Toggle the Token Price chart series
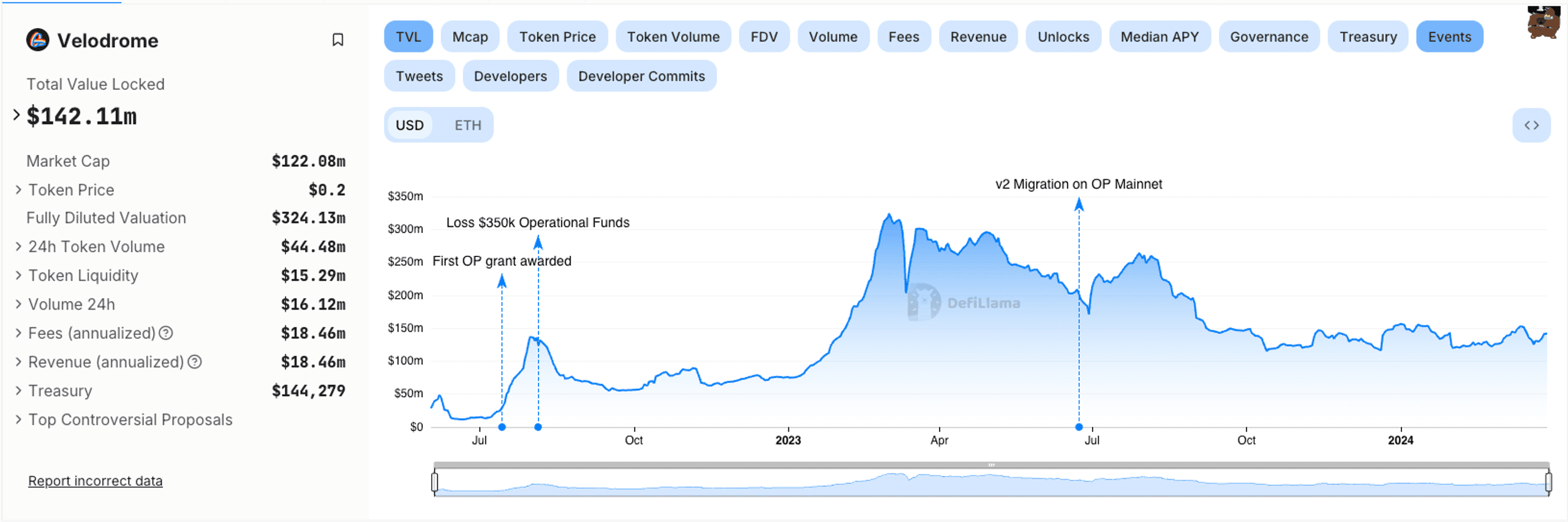The height and width of the screenshot is (522, 1568). click(557, 37)
